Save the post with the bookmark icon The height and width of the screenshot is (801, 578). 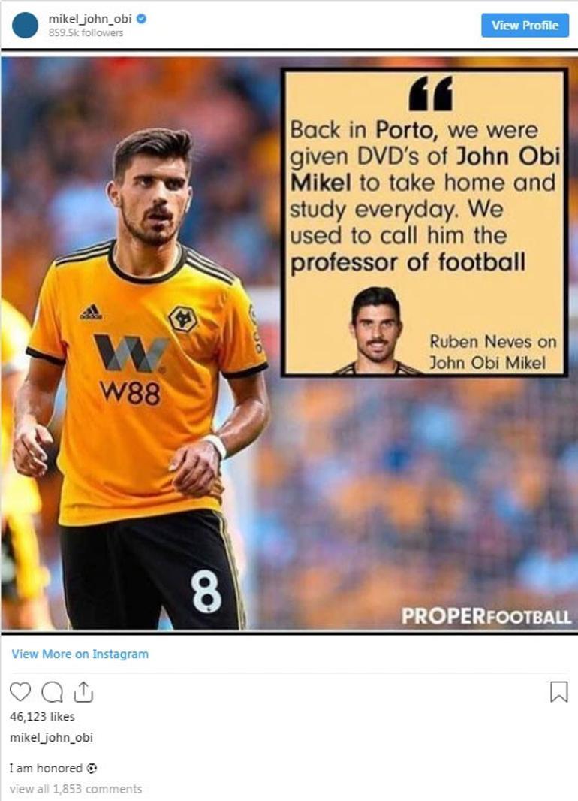point(558,692)
